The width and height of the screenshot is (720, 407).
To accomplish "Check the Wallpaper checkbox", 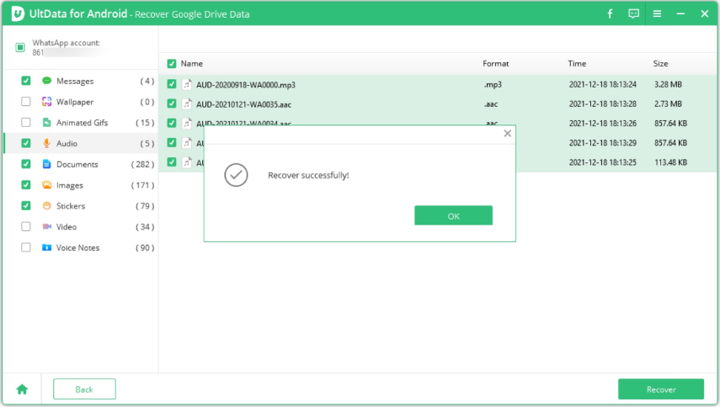I will [x=26, y=101].
